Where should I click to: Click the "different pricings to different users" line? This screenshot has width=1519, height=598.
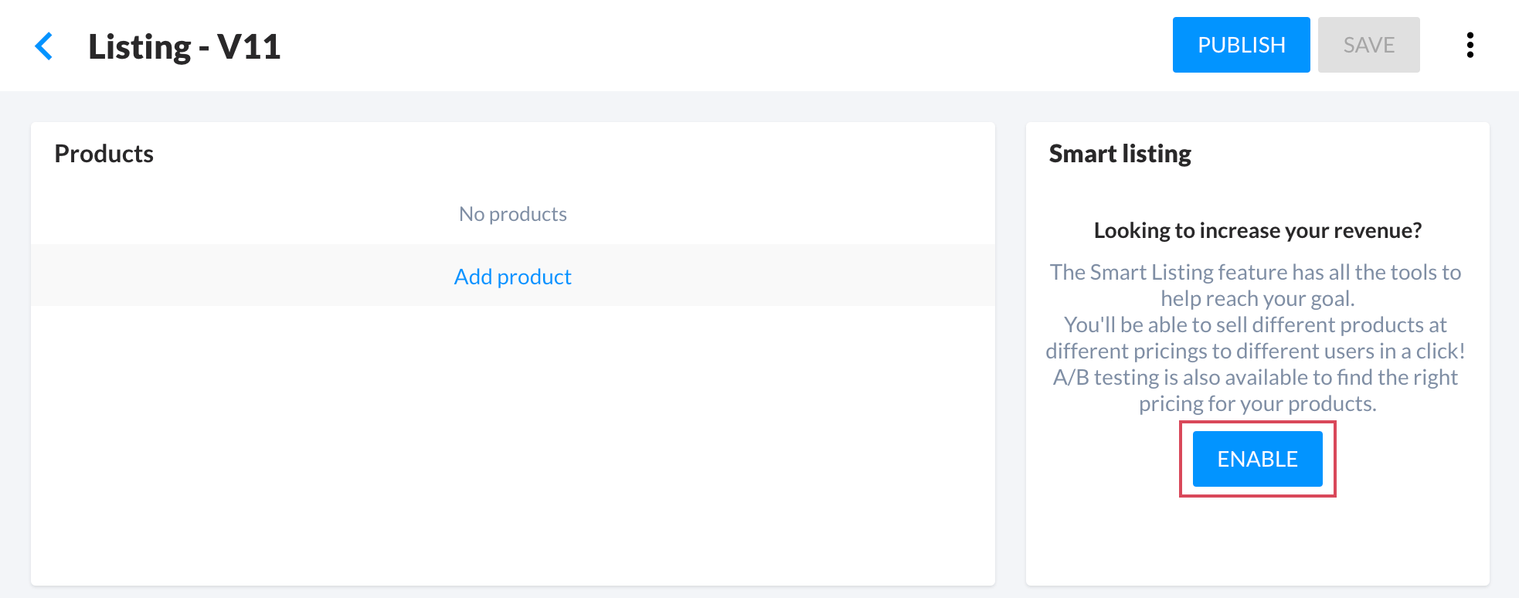[1255, 351]
